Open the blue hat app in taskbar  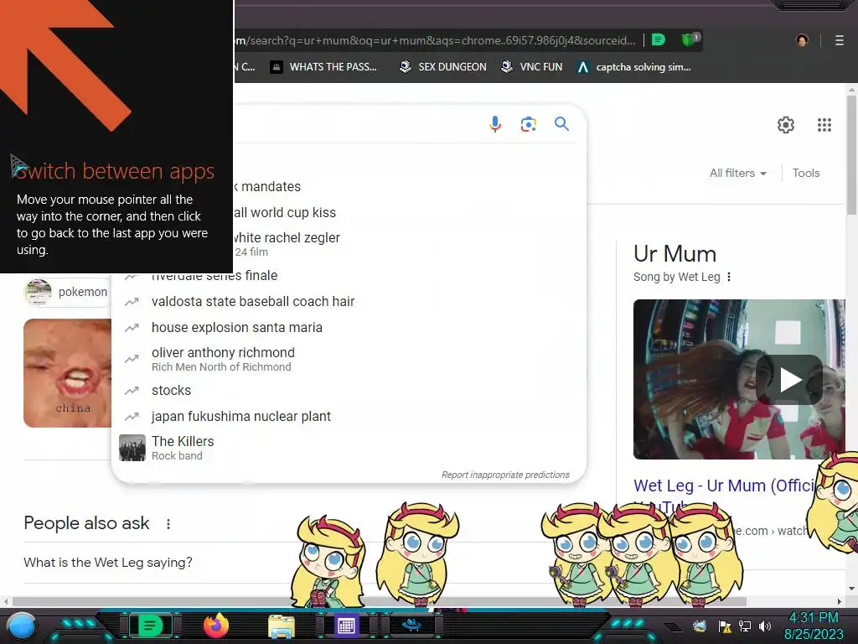pyautogui.click(x=411, y=625)
